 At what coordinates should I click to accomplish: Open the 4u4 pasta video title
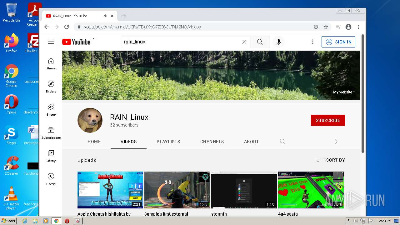(x=288, y=214)
